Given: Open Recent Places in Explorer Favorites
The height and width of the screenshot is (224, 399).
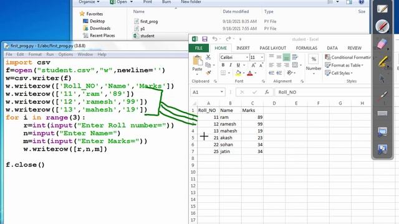Looking at the screenshot, I should [x=99, y=35].
